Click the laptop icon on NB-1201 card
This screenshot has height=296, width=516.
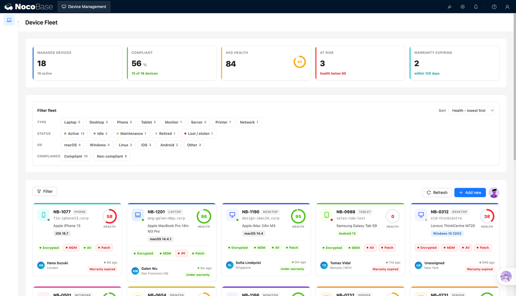(138, 215)
